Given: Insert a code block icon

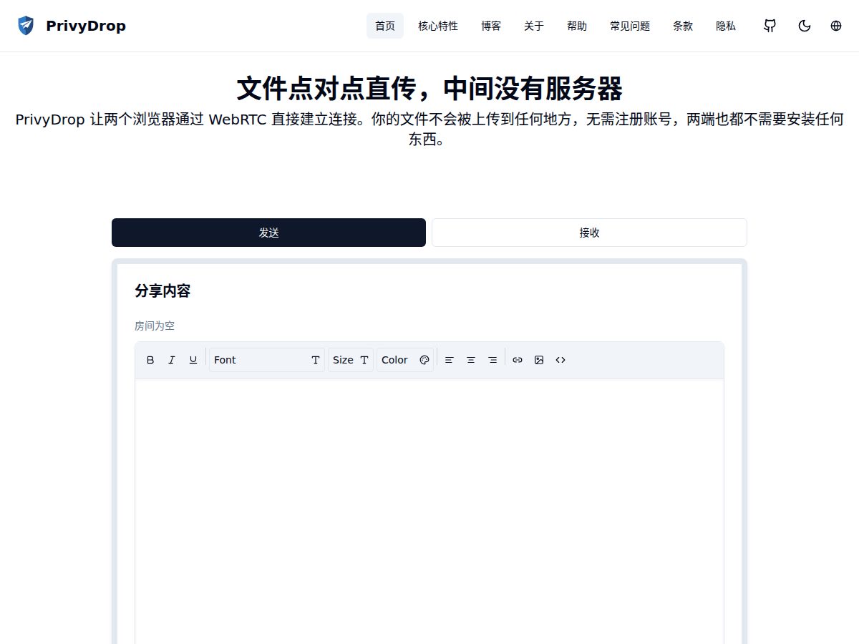Looking at the screenshot, I should (560, 360).
